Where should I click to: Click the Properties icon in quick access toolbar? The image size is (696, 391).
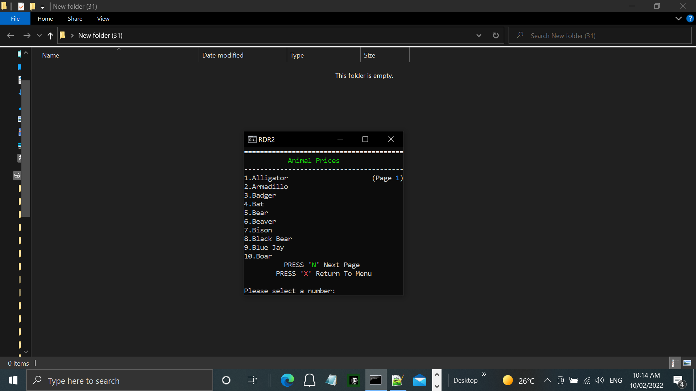coord(21,6)
